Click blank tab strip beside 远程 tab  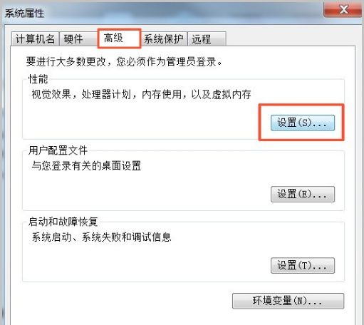point(290,38)
